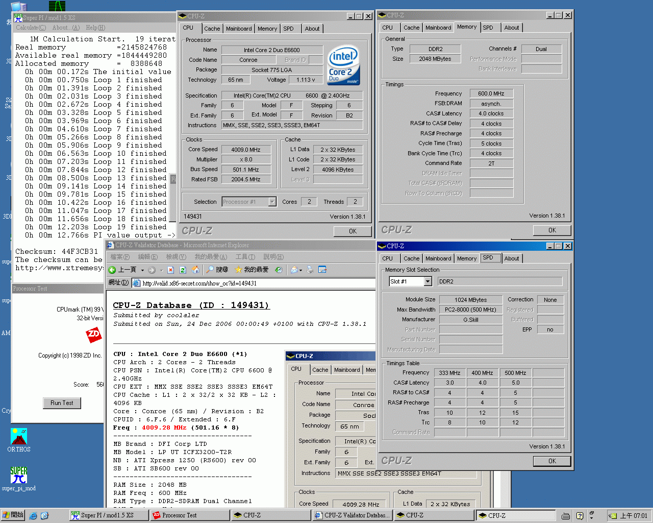Click OK in the CPU-Z memory timings window
The image size is (653, 523).
coord(552,230)
